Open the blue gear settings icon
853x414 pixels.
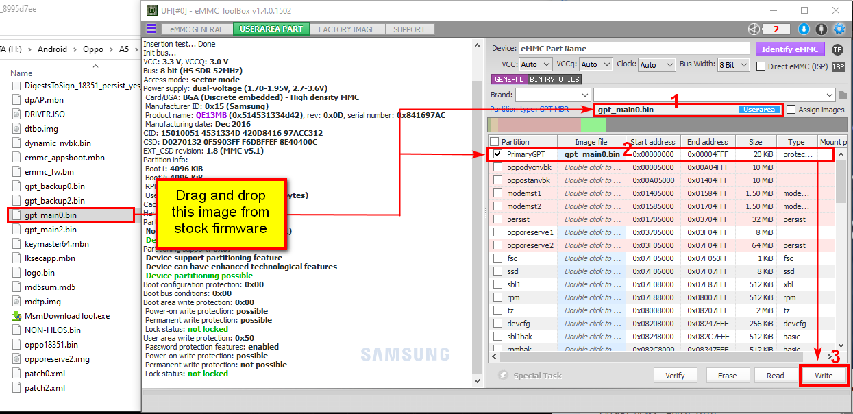point(839,29)
